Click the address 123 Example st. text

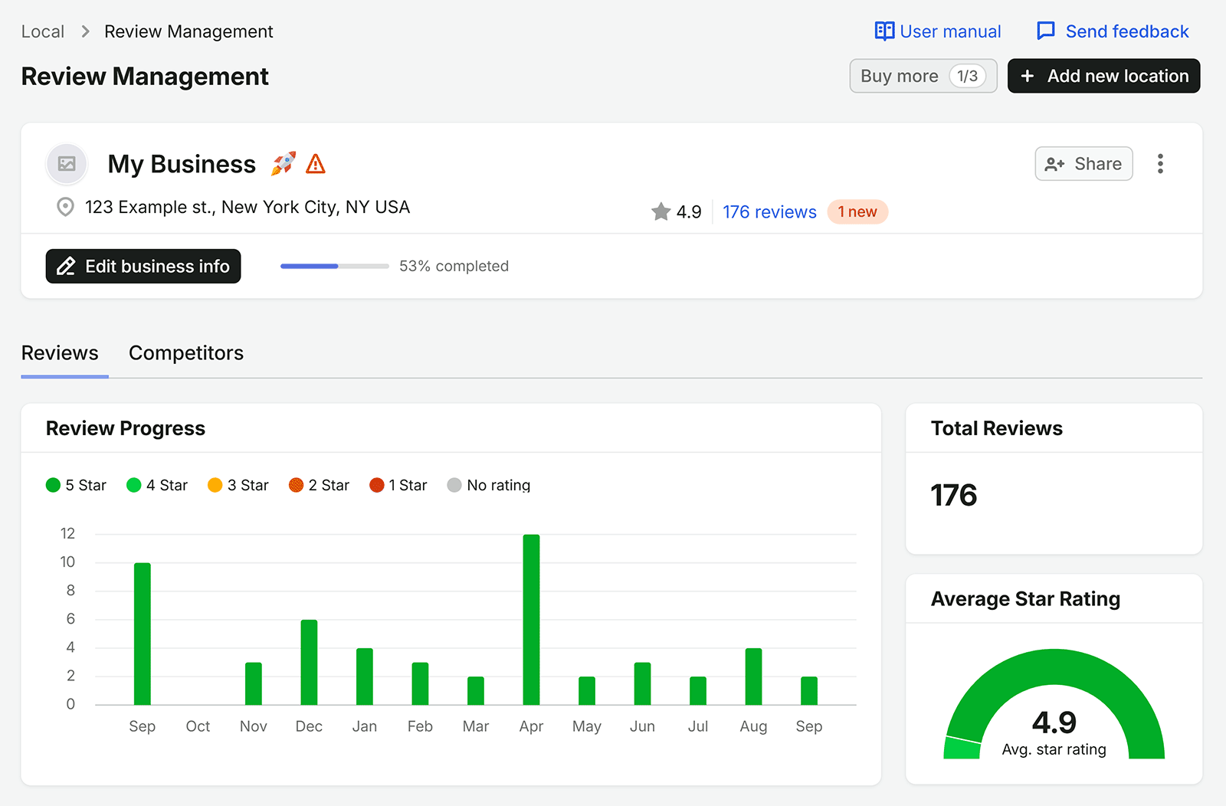(x=247, y=207)
